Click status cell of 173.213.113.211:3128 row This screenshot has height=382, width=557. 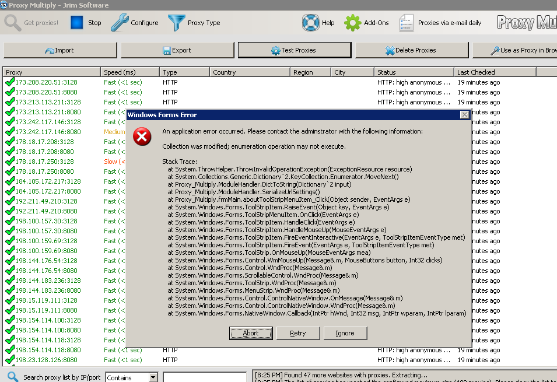414,102
